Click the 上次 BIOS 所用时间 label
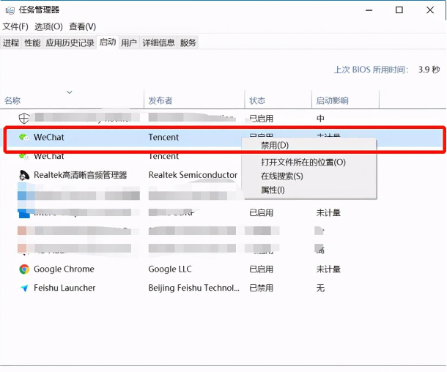The height and width of the screenshot is (372, 447). coord(372,70)
